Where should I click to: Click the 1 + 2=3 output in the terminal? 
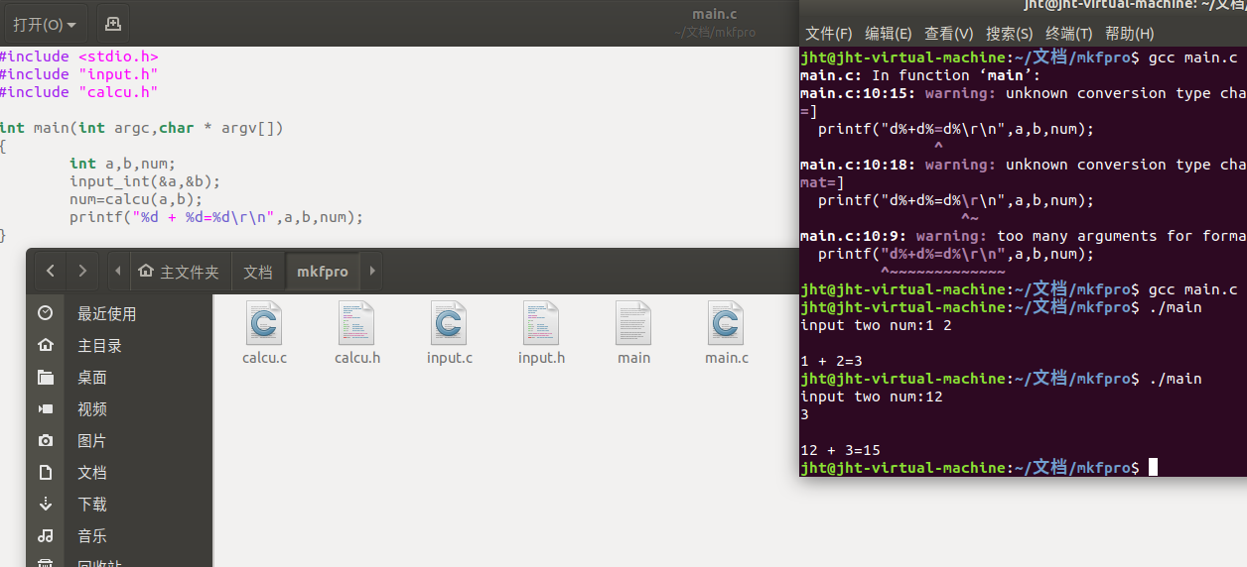[831, 361]
